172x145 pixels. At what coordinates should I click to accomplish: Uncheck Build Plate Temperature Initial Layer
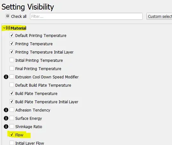tap(12, 102)
